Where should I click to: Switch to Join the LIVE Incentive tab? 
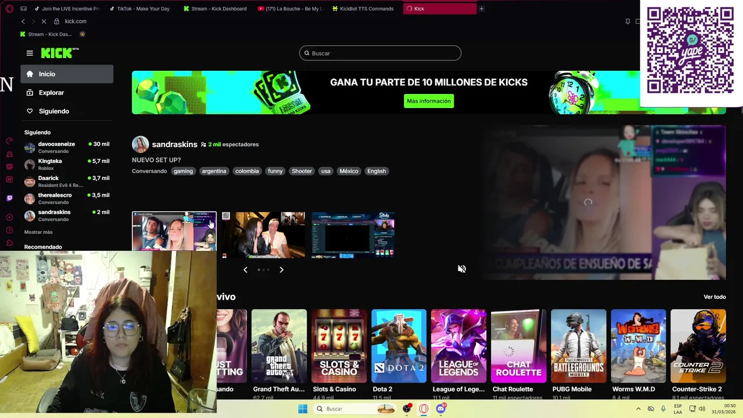coord(67,9)
